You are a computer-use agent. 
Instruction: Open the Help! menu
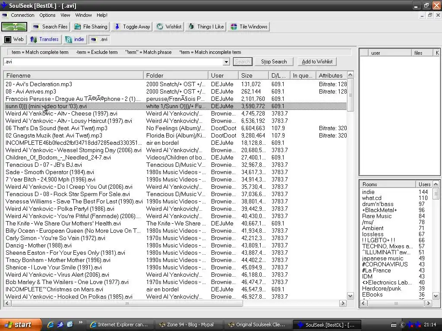pos(102,15)
